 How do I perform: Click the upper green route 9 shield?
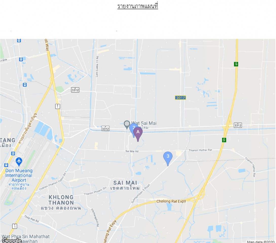[236, 64]
